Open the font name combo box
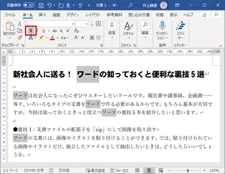Screen dimensions: 225x174 point(51,24)
